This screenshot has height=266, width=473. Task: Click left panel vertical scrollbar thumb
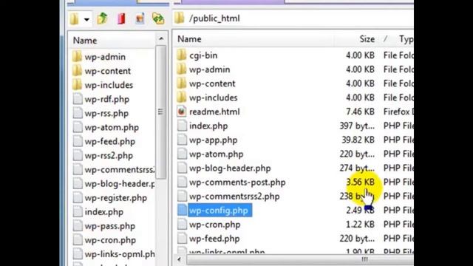click(161, 112)
